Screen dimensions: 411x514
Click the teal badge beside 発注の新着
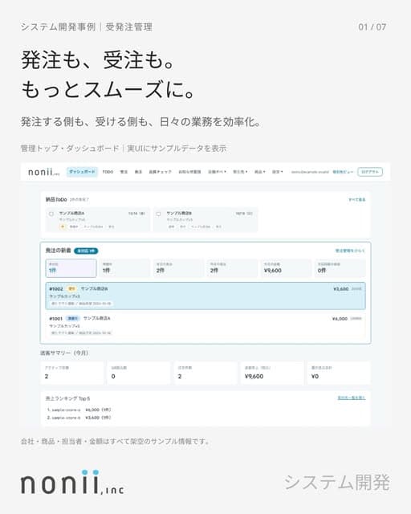pos(86,251)
